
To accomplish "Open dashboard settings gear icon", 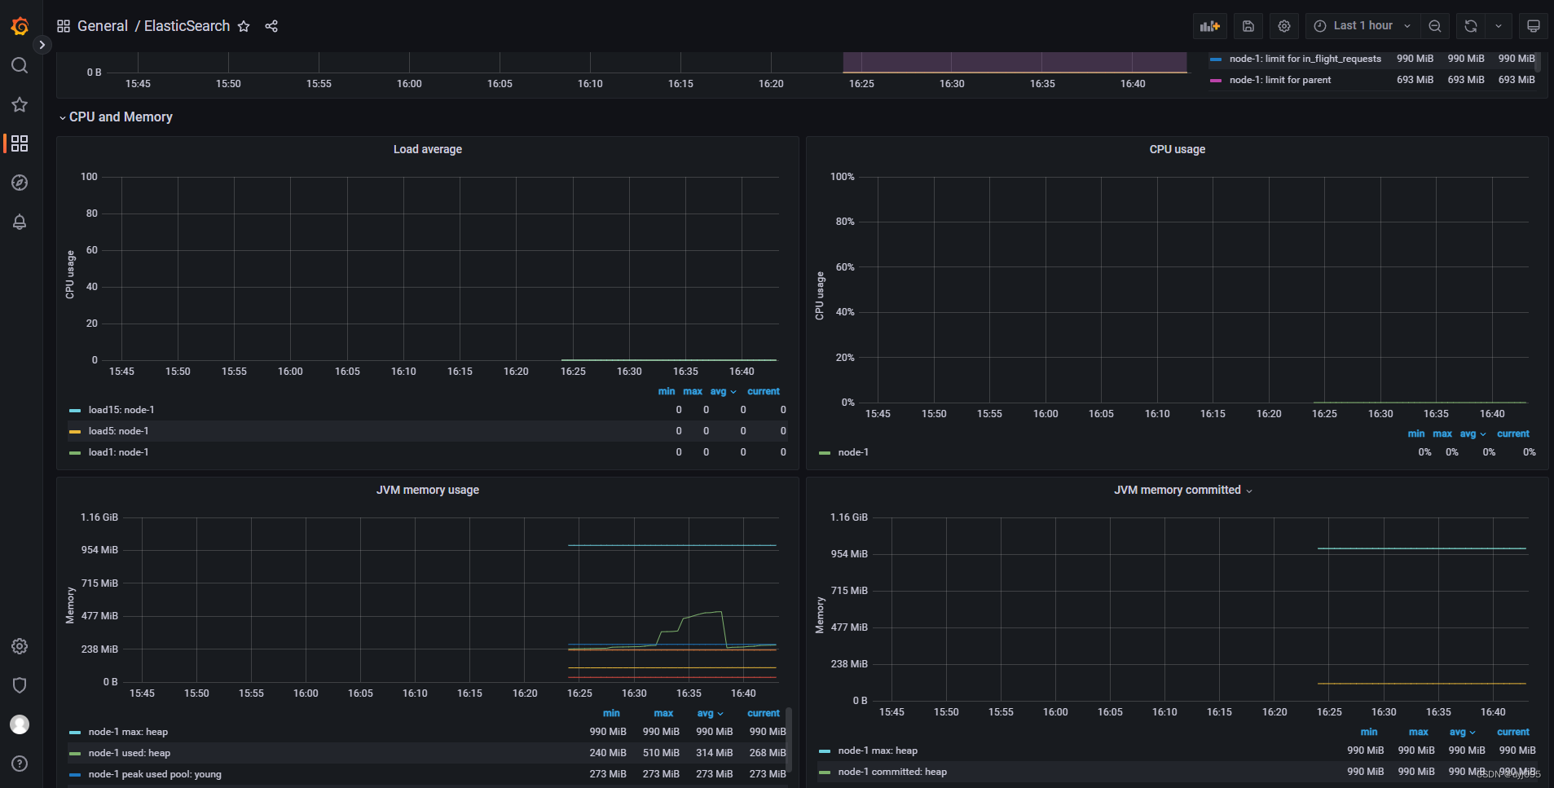I will (1283, 25).
